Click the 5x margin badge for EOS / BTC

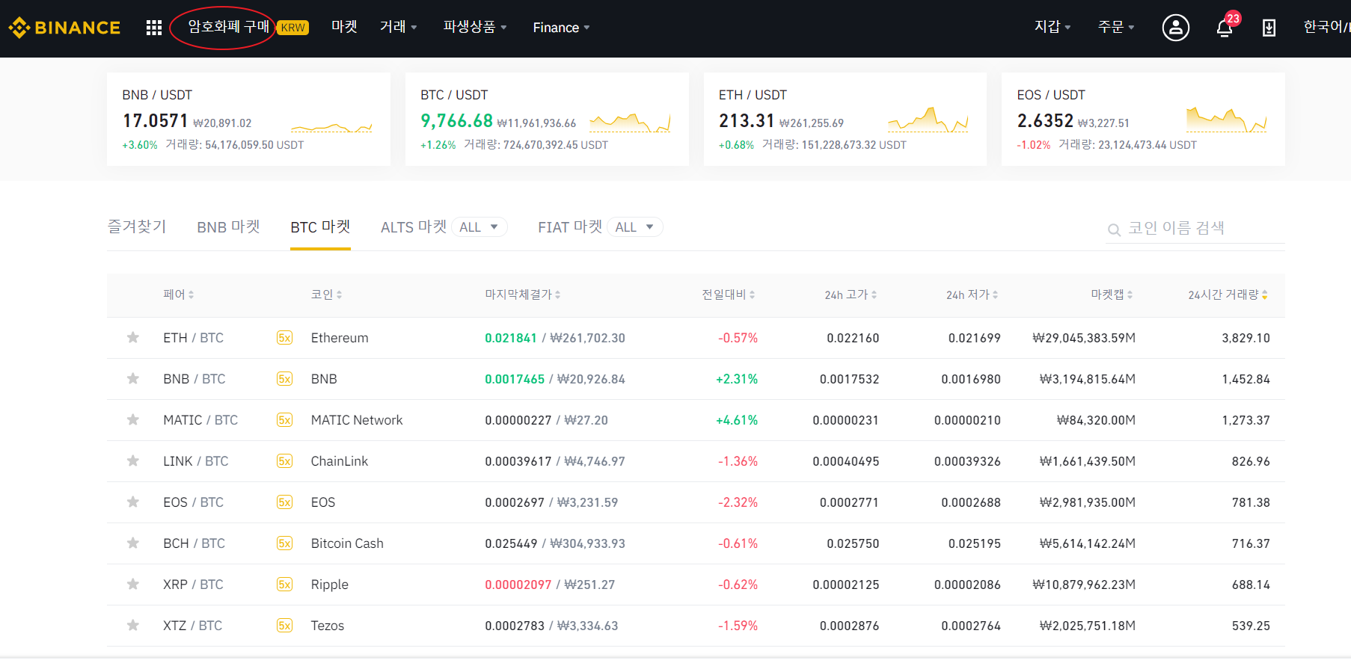[x=284, y=502]
